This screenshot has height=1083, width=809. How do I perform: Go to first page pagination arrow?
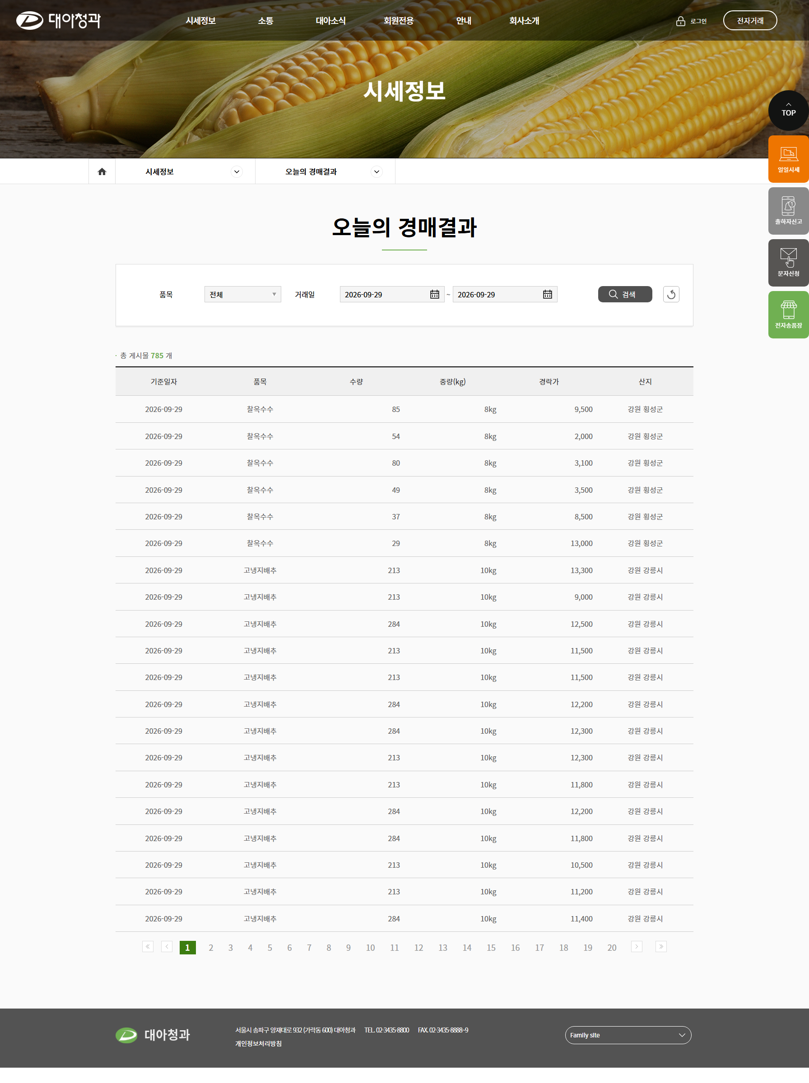point(148,946)
